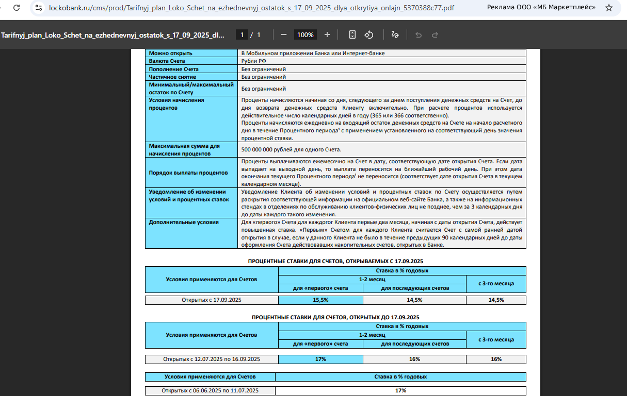This screenshot has height=396, width=627.
Task: Bookmark this page with the star icon
Action: point(609,8)
